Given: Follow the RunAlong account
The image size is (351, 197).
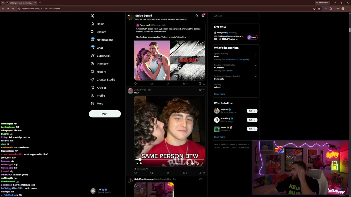Looking at the screenshot, I should coord(252,120).
